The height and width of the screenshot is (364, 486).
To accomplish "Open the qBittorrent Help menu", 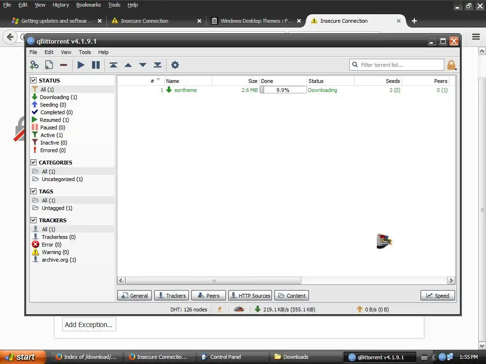I will 103,52.
